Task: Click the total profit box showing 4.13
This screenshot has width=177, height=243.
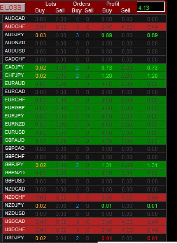Action: (151, 7)
